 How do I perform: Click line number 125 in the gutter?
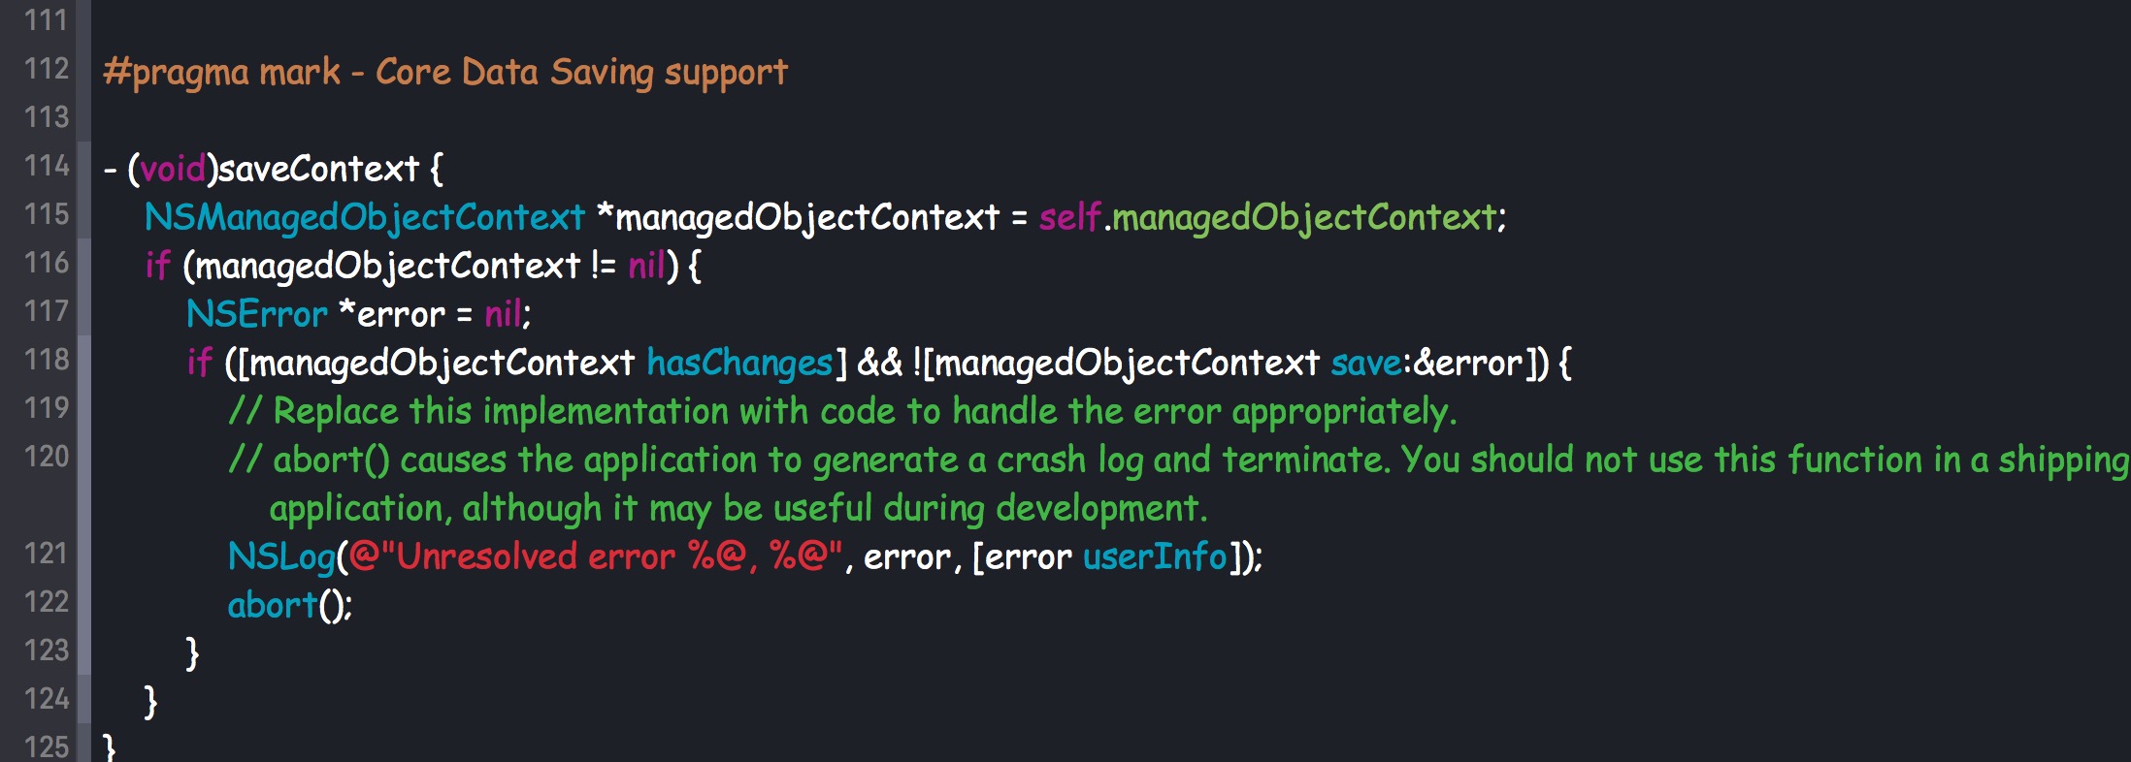(46, 746)
